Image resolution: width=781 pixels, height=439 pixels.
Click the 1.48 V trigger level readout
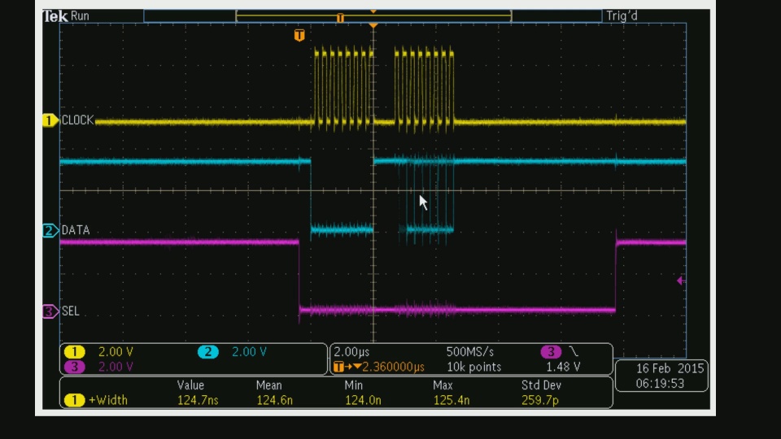(563, 367)
